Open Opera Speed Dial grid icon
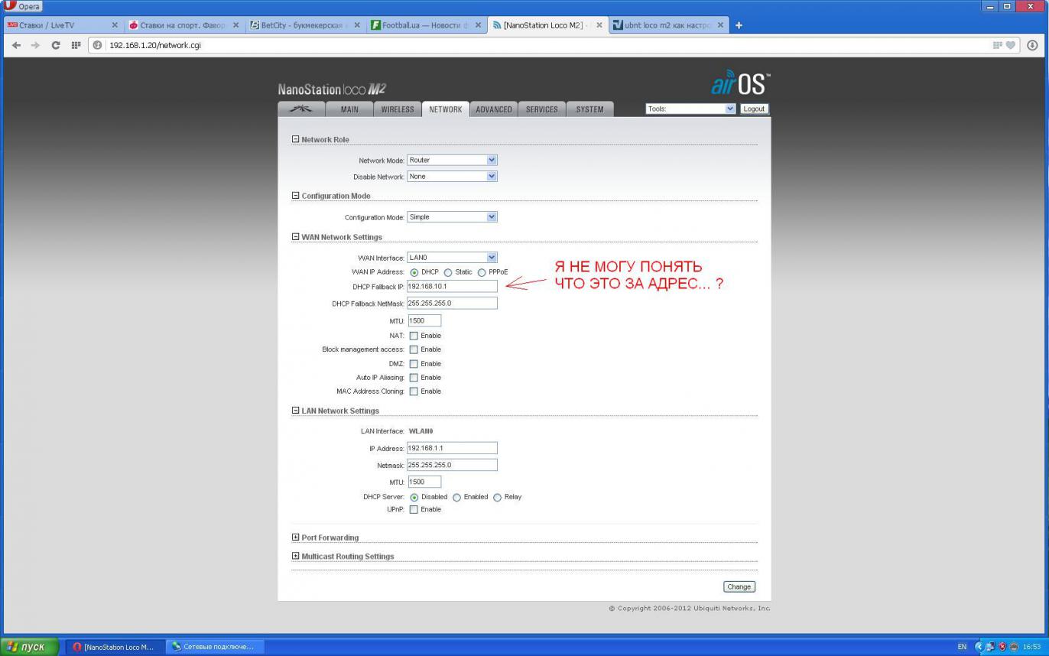This screenshot has height=656, width=1049. coord(76,45)
